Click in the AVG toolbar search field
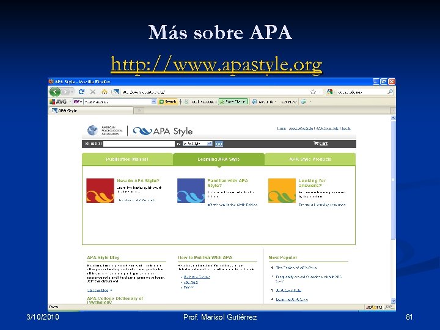Viewport: 440px width, 330px height. coord(117,101)
